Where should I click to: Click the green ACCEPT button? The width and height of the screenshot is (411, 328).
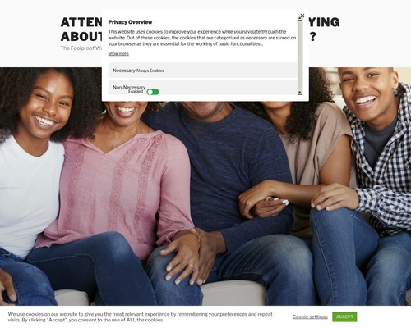tap(344, 317)
